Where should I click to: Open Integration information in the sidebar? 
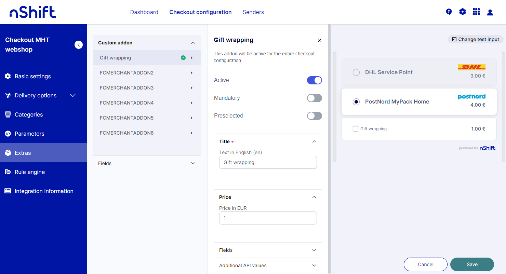point(44,191)
